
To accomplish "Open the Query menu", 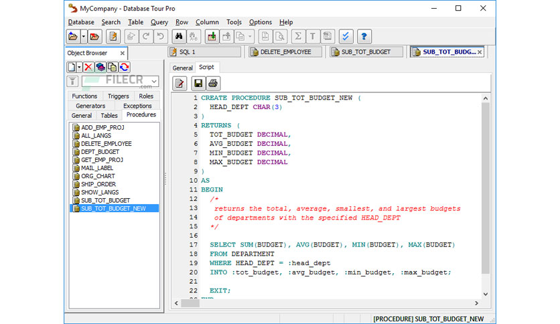I will pyautogui.click(x=159, y=22).
